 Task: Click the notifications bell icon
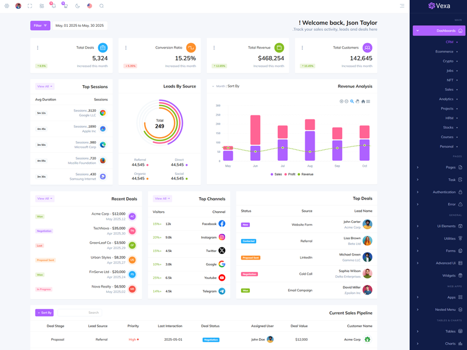53,6
